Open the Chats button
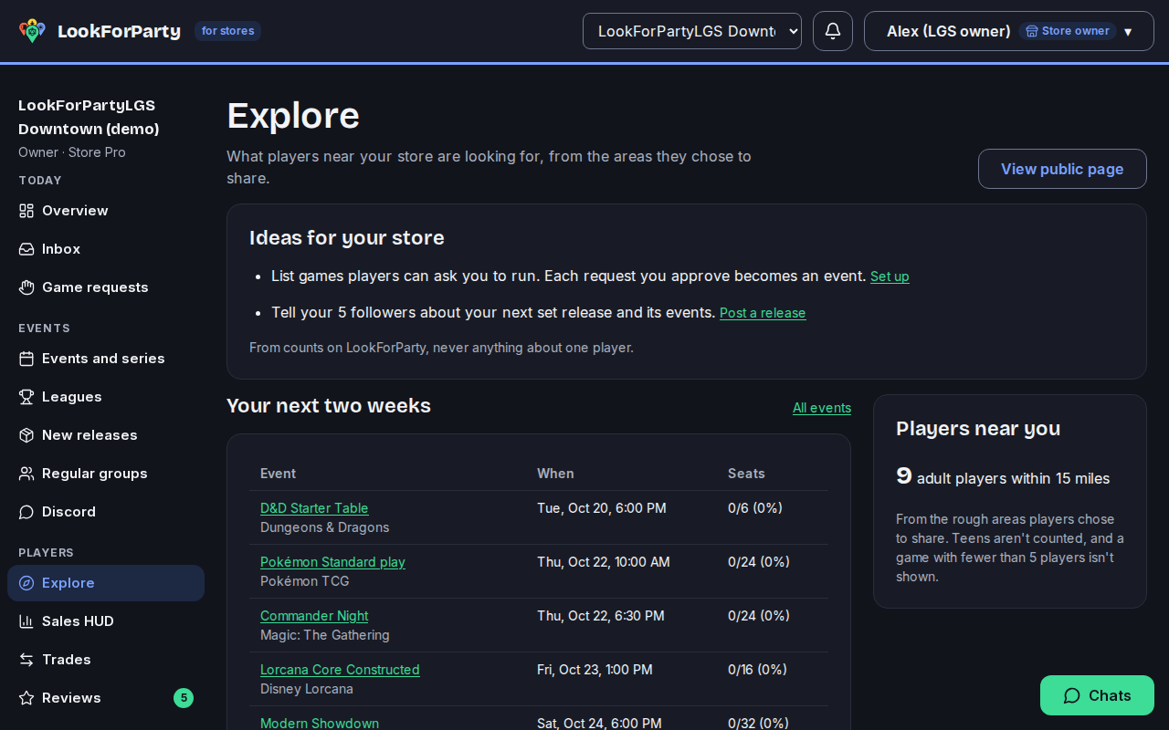 click(x=1097, y=695)
